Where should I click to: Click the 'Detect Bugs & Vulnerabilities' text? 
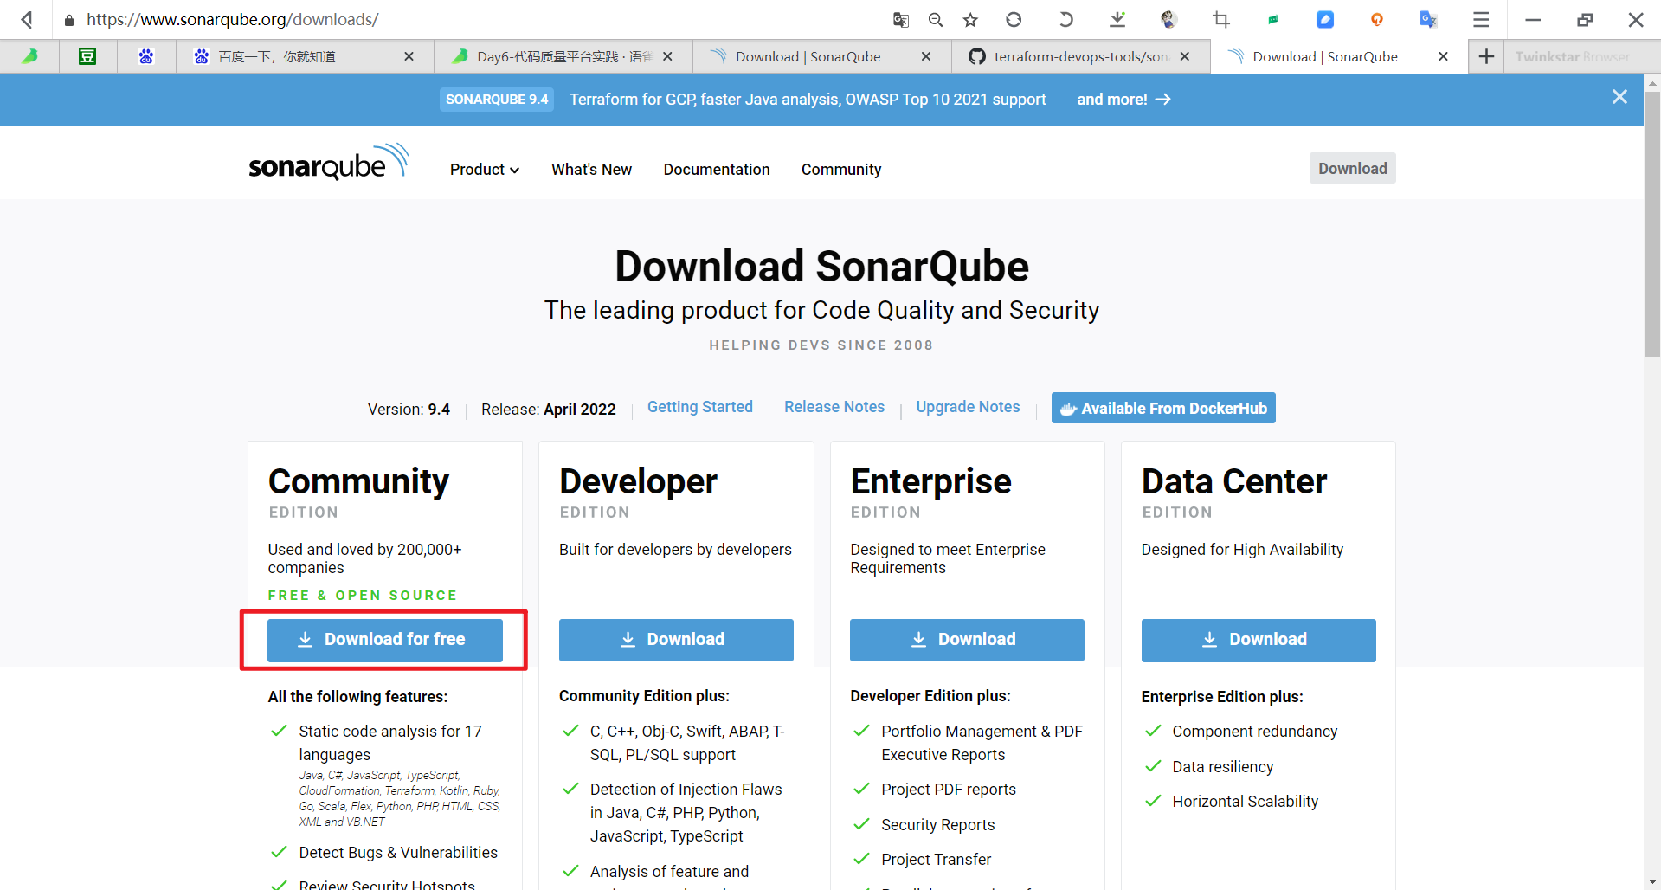398,853
